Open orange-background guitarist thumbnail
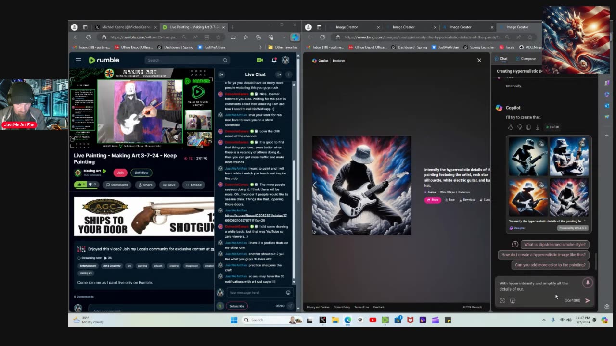 coord(528,198)
